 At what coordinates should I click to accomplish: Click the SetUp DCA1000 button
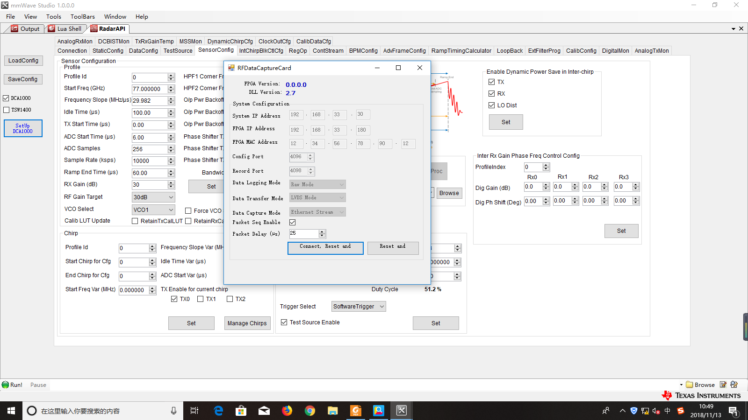point(23,128)
